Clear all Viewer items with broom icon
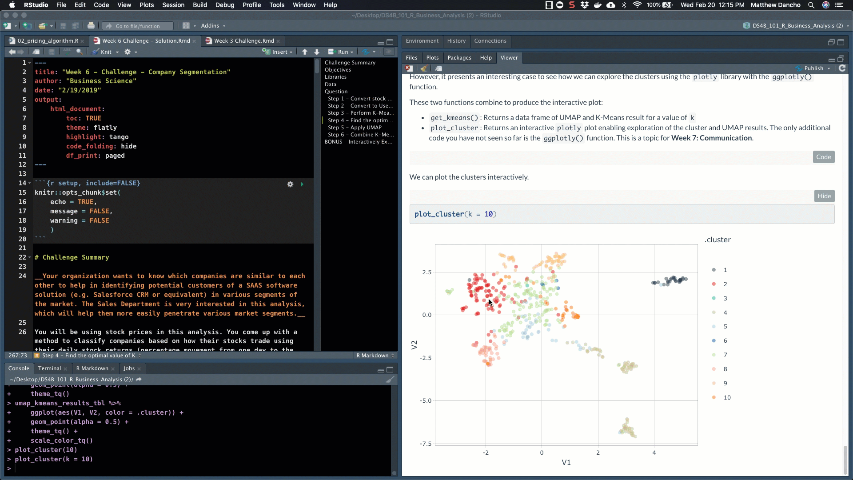Viewport: 853px width, 480px height. pyautogui.click(x=424, y=68)
